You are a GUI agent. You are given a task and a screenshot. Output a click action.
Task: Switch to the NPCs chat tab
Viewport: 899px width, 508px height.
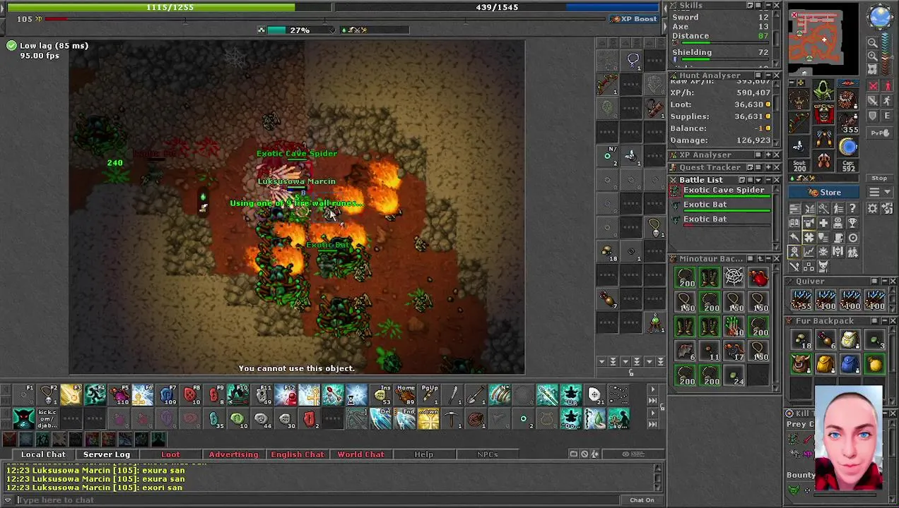coord(487,454)
